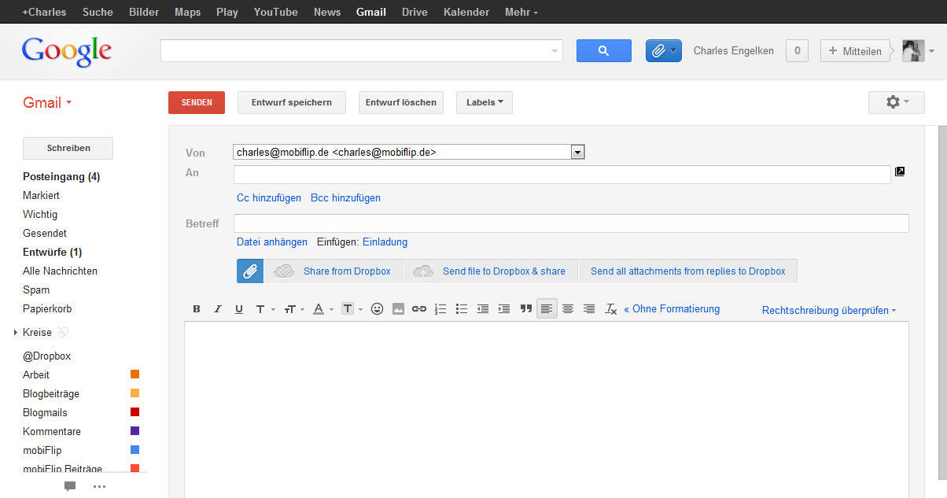The height and width of the screenshot is (498, 947).
Task: Click Entwurf löschen
Action: tap(401, 102)
